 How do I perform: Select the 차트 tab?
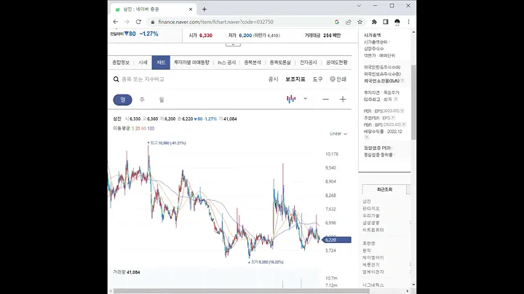tap(161, 63)
